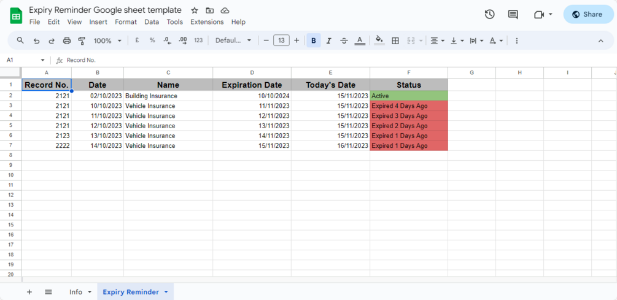Image resolution: width=617 pixels, height=300 pixels.
Task: Add a new sheet with plus icon
Action: pyautogui.click(x=29, y=292)
